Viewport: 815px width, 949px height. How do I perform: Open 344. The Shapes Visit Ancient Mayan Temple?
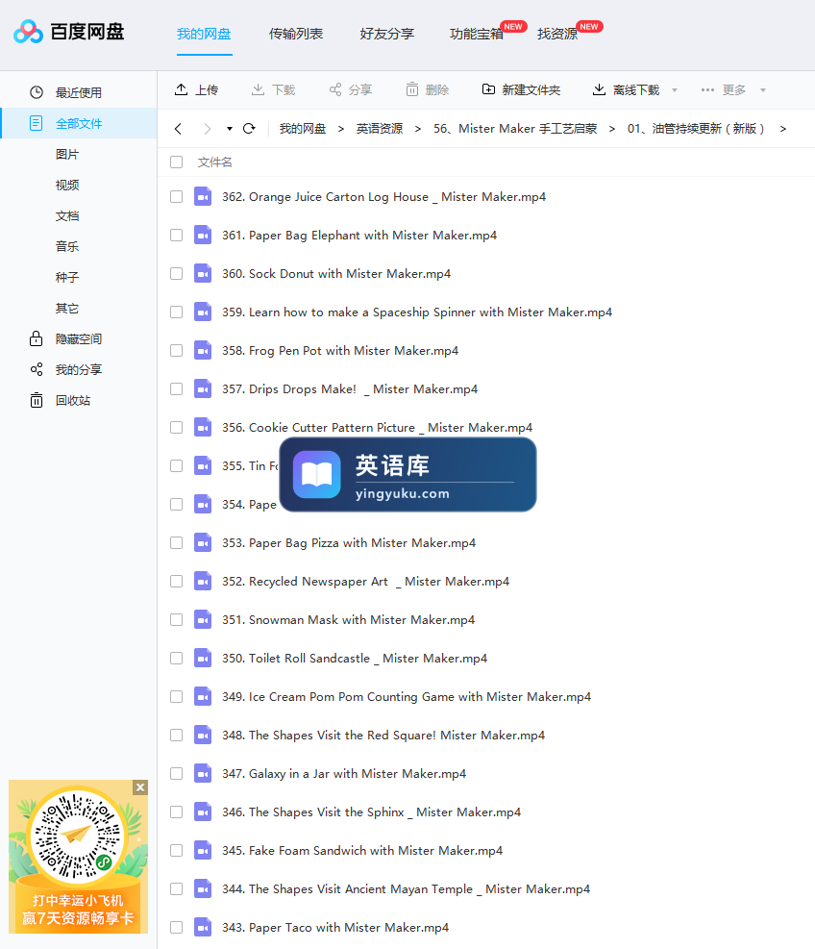(406, 888)
